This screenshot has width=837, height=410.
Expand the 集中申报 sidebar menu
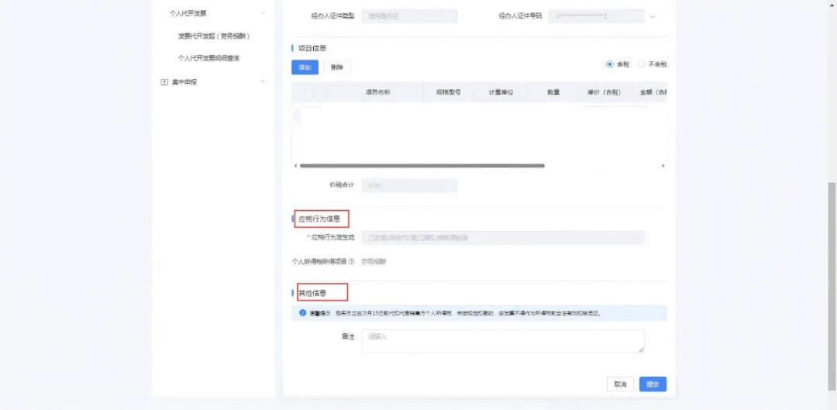(263, 81)
